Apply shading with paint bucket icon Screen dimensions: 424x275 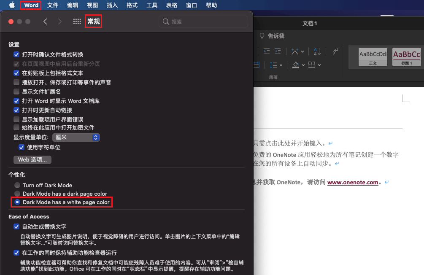[296, 65]
